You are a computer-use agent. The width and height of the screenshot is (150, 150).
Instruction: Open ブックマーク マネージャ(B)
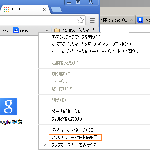click(x=94, y=130)
